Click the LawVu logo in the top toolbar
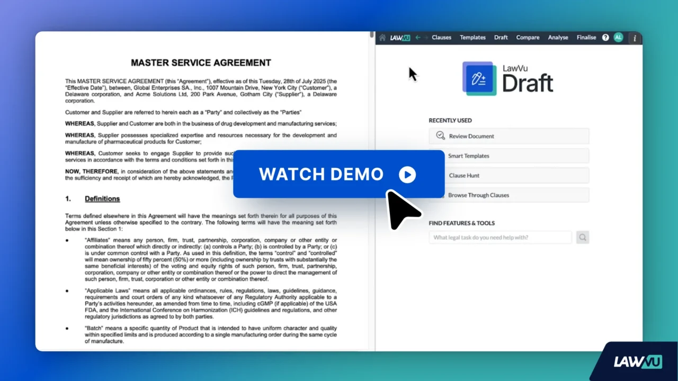The height and width of the screenshot is (381, 678). [x=400, y=38]
